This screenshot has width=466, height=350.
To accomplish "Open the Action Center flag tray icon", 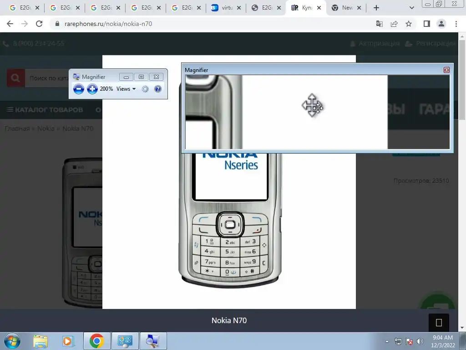I will point(409,341).
